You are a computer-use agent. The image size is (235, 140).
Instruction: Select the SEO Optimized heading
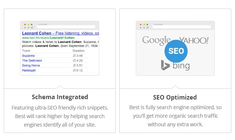coord(175,97)
